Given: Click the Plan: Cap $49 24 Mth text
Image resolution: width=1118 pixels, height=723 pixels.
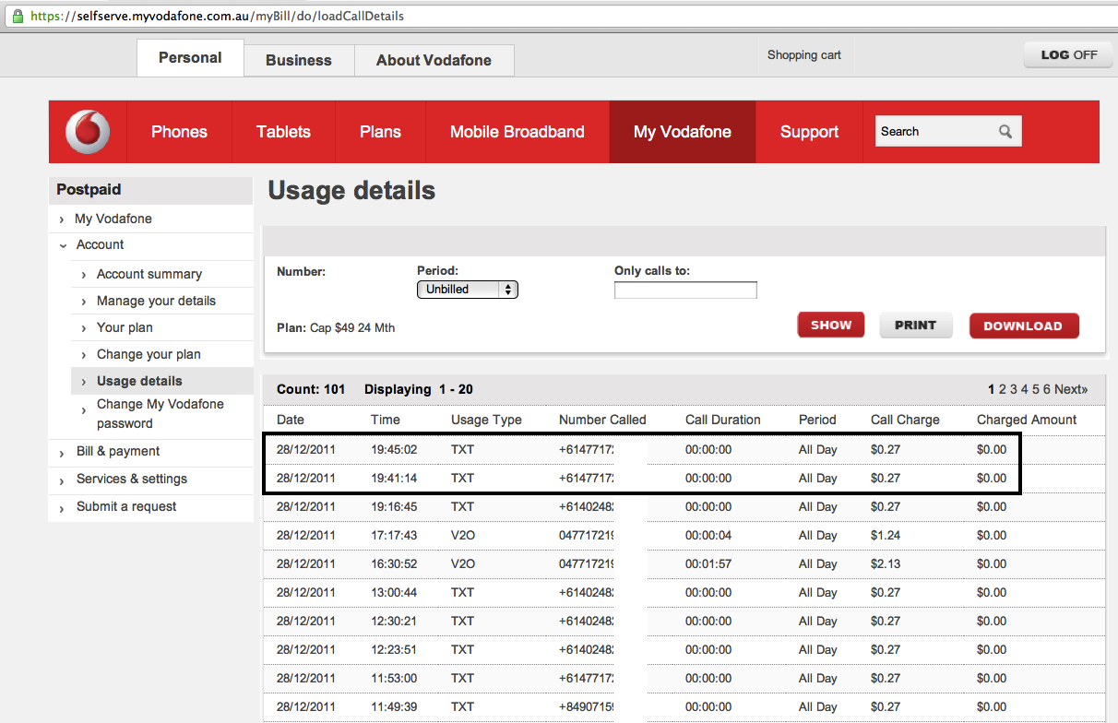Looking at the screenshot, I should pyautogui.click(x=336, y=328).
